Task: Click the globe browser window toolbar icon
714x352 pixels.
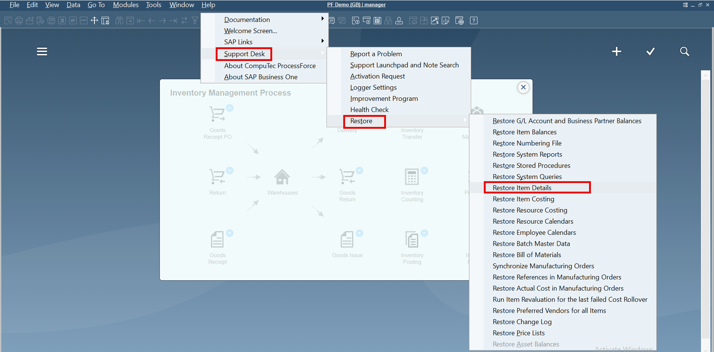Action: pos(459,20)
